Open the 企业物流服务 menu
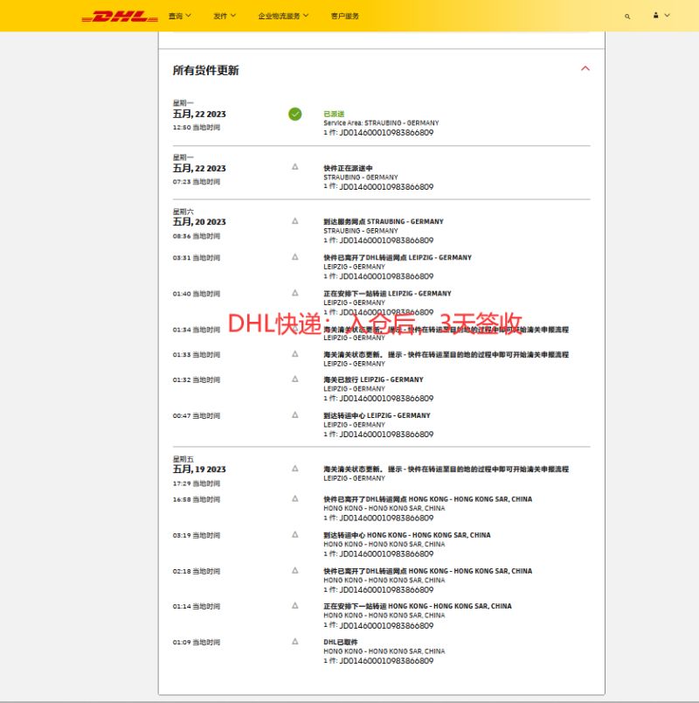 pyautogui.click(x=283, y=16)
